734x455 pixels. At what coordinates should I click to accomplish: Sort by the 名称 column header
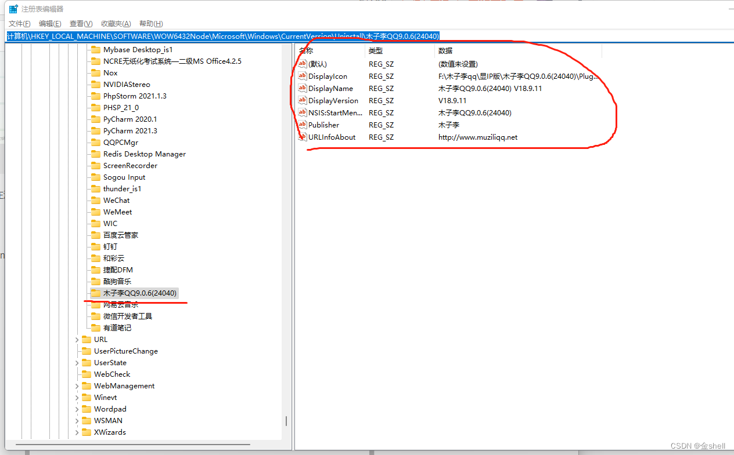(330, 51)
